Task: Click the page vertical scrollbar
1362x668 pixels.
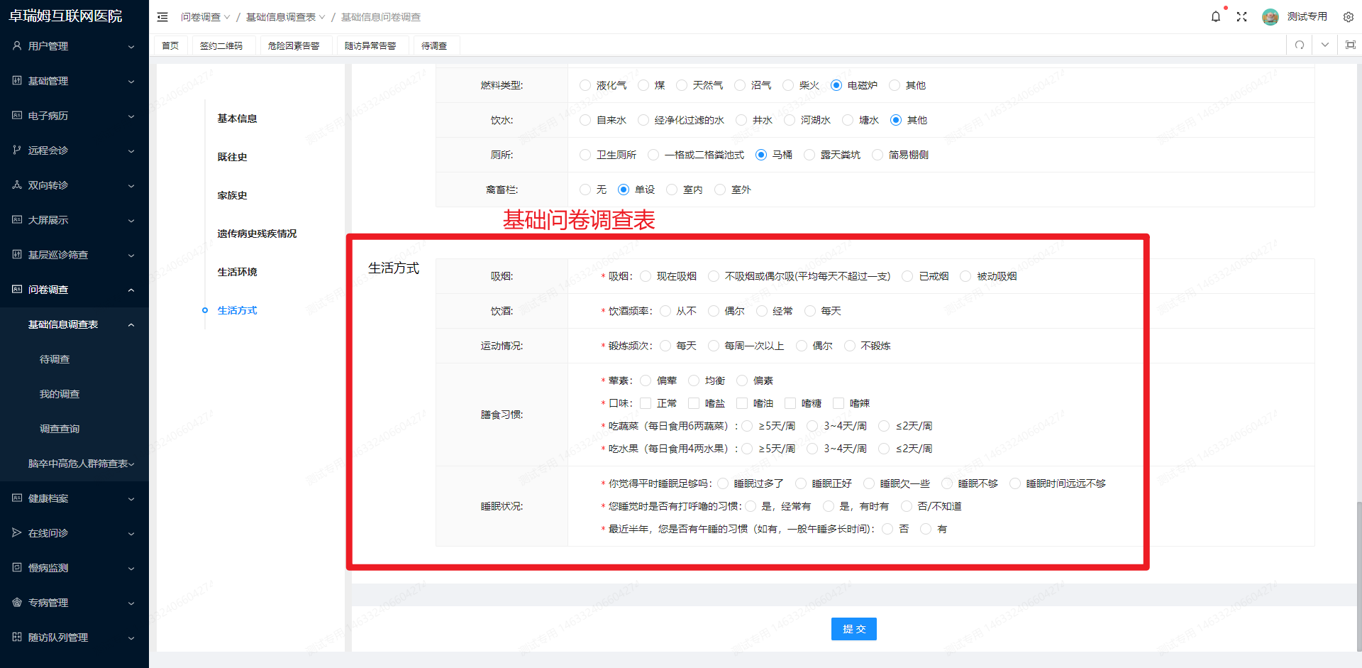Action: tap(1358, 576)
